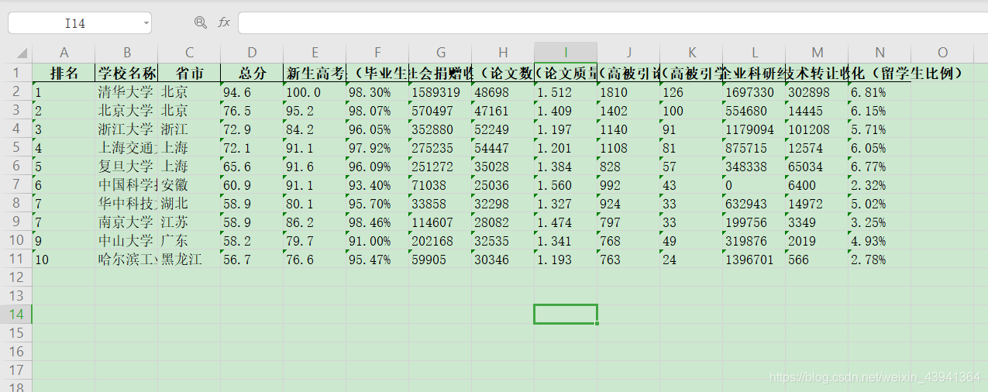Click cell with value 1589319
Image resolution: width=988 pixels, height=392 pixels.
tap(440, 91)
